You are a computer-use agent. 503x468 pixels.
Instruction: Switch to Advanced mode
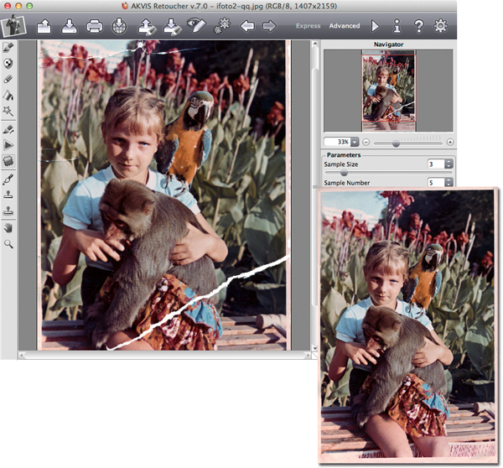[x=344, y=26]
